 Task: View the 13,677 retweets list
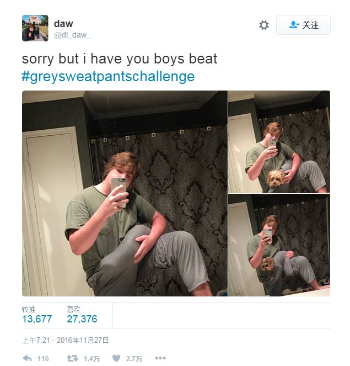coord(37,319)
